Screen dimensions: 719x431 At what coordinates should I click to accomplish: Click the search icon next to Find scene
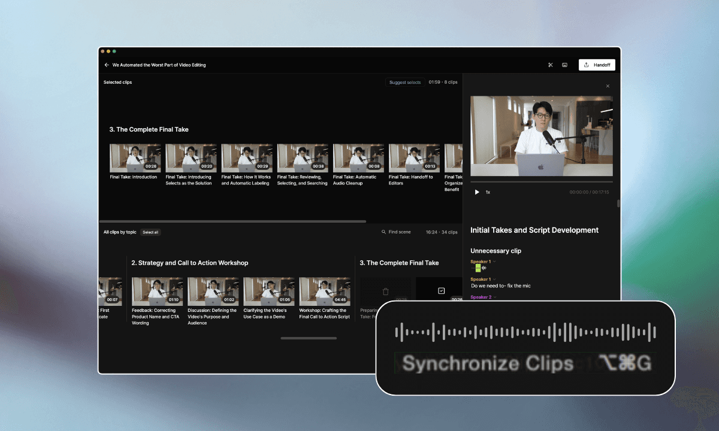click(384, 232)
